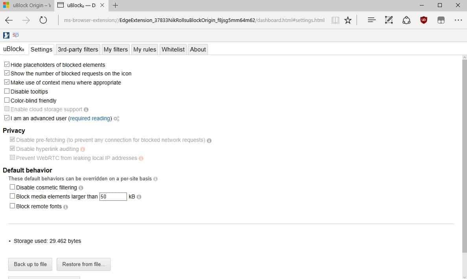Open the Hub three-lines icon

[x=371, y=20]
